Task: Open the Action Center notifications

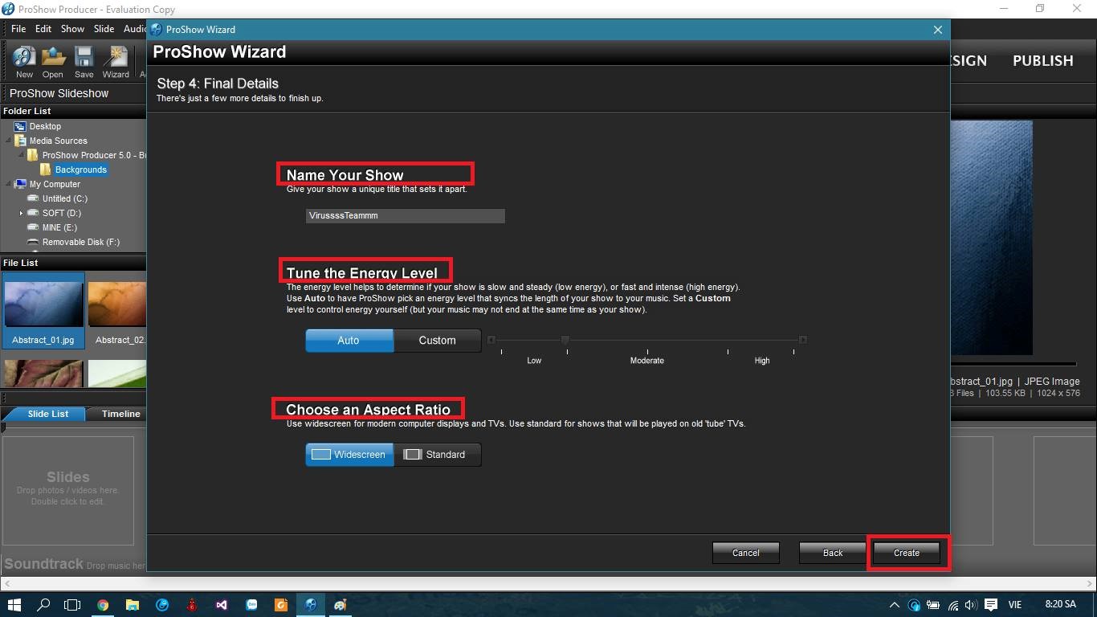Action: coord(991,605)
